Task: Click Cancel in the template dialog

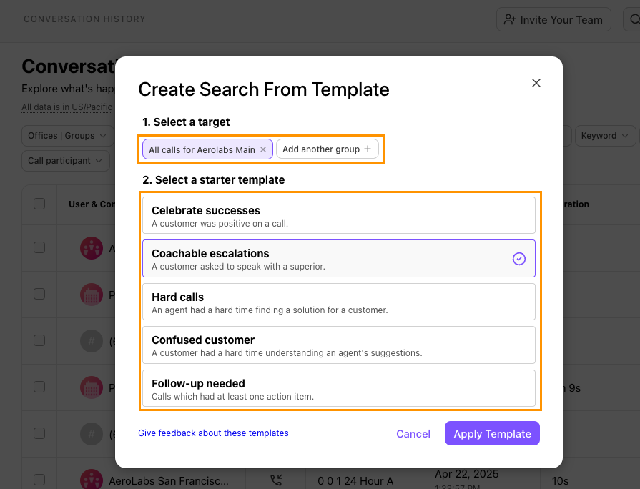Action: click(x=413, y=433)
